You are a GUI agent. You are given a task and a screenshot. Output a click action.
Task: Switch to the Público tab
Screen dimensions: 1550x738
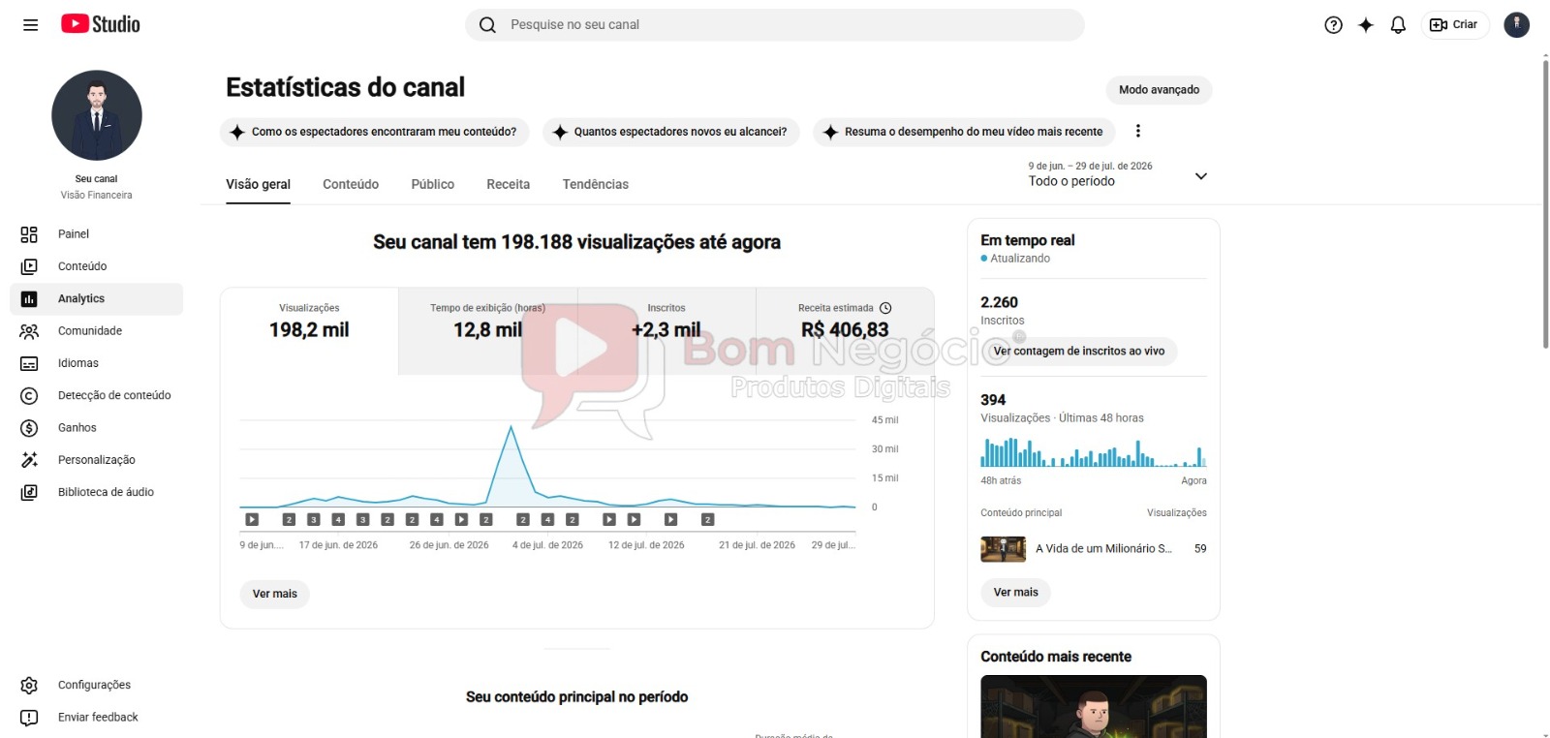[433, 184]
